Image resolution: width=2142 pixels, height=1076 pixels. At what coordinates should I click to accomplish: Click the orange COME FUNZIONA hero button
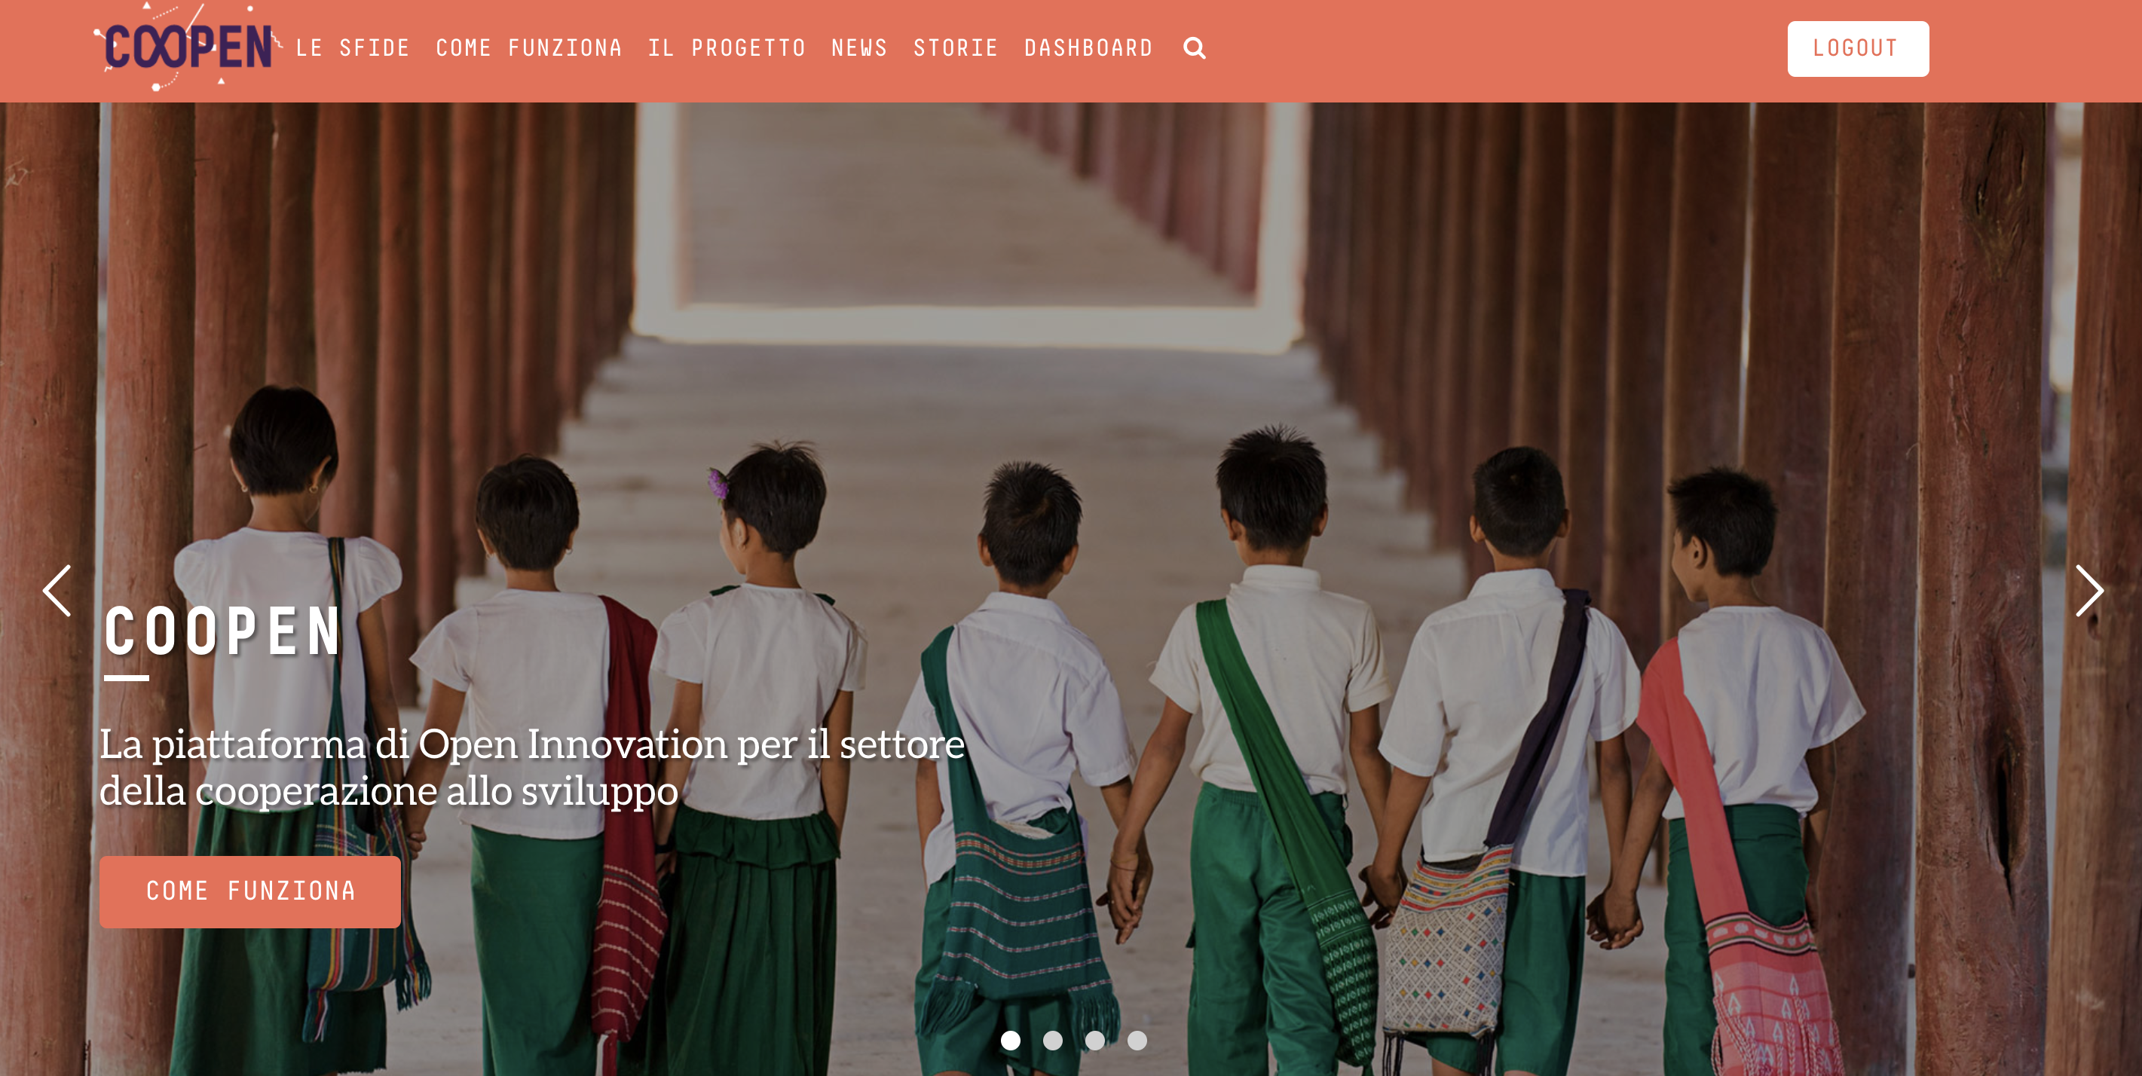tap(250, 891)
